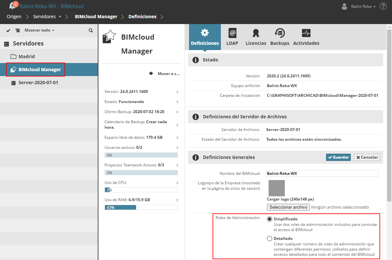Viewport: 392px width, 260px height.
Task: Expand the Espacio libre de datos chevron
Action: point(177,138)
